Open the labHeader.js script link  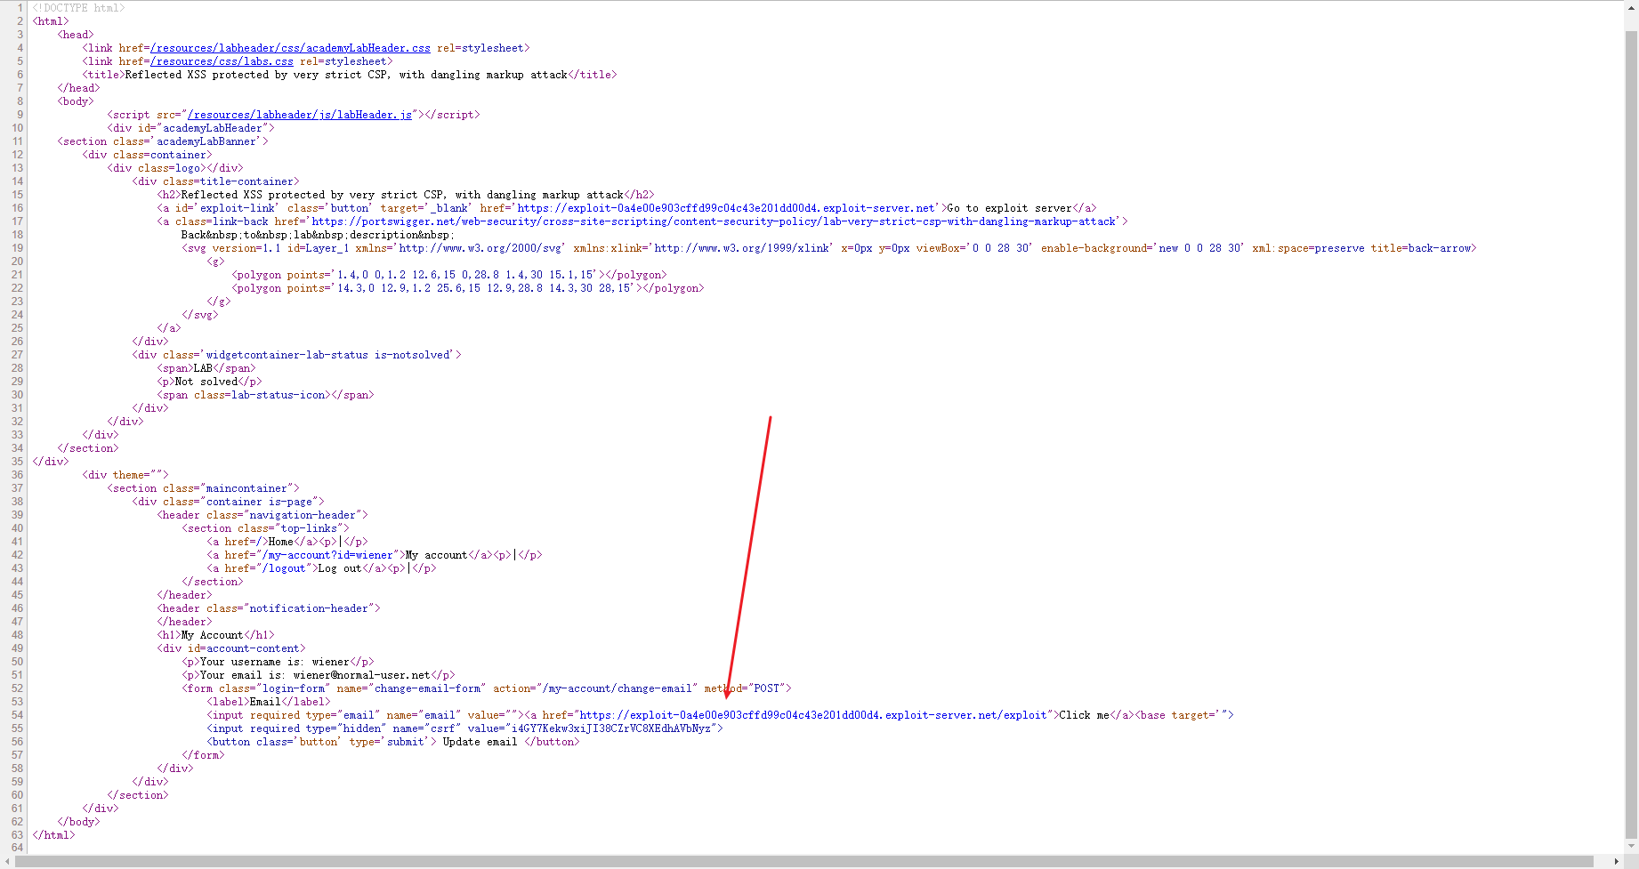(x=300, y=115)
